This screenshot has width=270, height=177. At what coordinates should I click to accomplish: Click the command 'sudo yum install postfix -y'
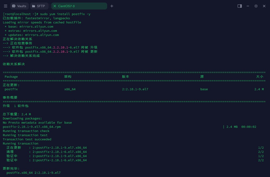pos(65,14)
